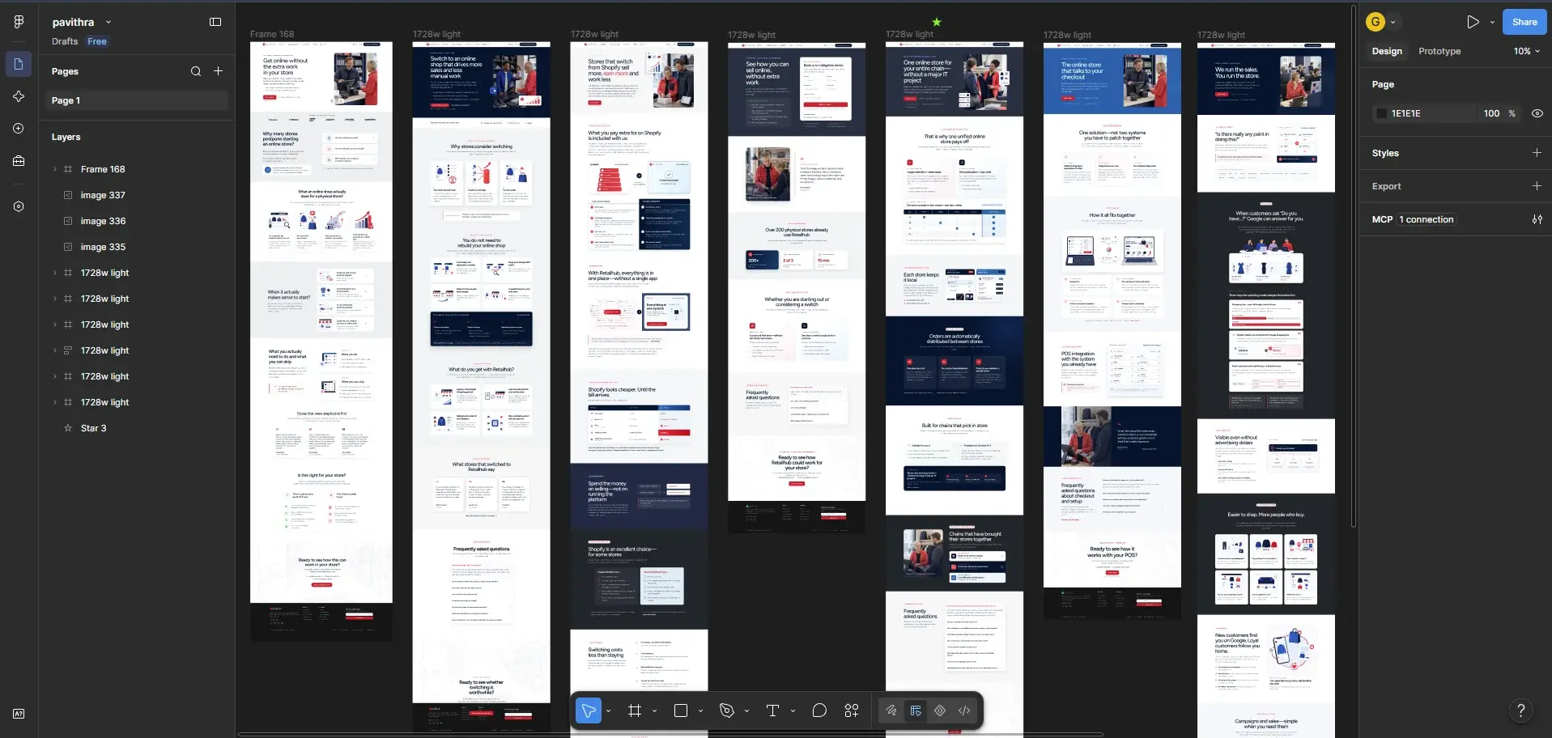Click the page color opacity 100 field
Image resolution: width=1552 pixels, height=738 pixels.
[1491, 113]
